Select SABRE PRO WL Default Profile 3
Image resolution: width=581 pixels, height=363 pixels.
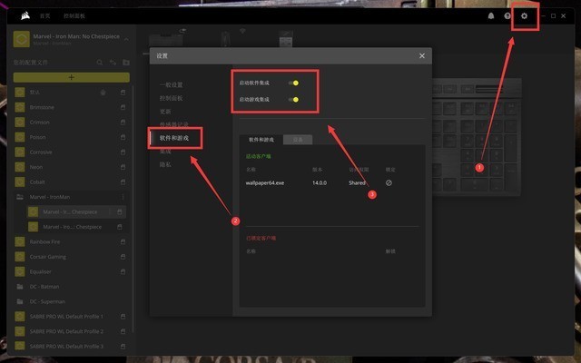pyautogui.click(x=66, y=347)
